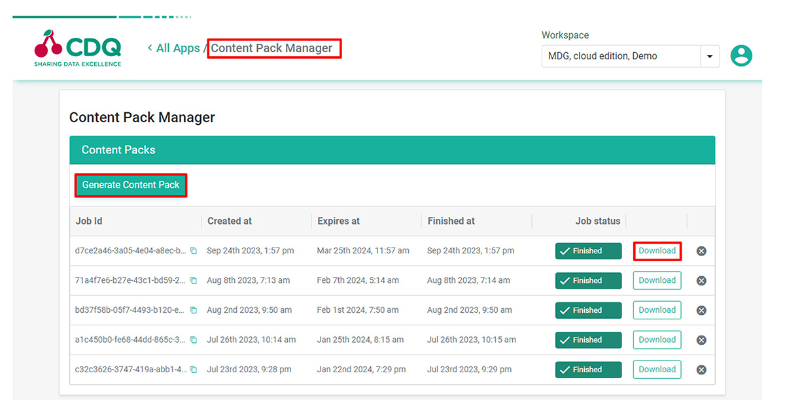Download the Aug 2nd 2023 content pack

tap(657, 310)
